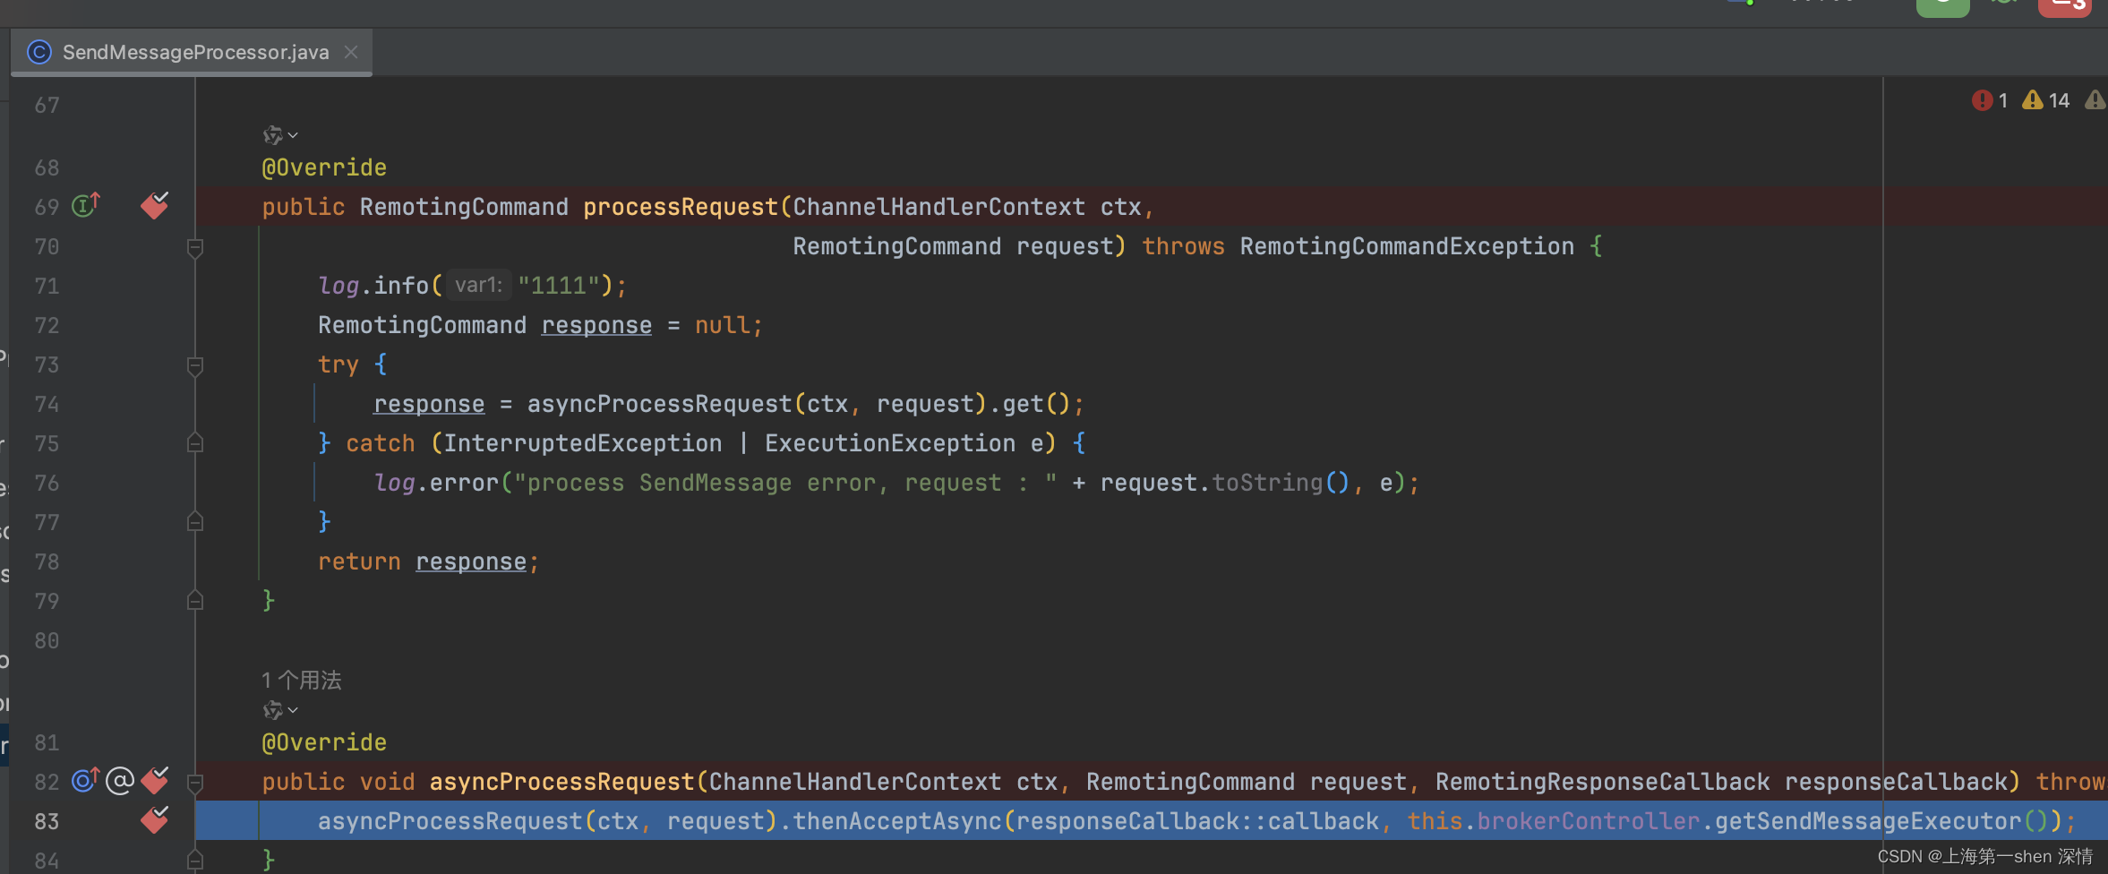Open the author inlay dropdown above line 68
2108x874 pixels.
pos(280,135)
